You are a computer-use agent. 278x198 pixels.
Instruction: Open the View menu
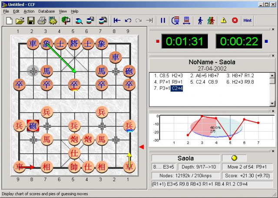tap(63, 11)
